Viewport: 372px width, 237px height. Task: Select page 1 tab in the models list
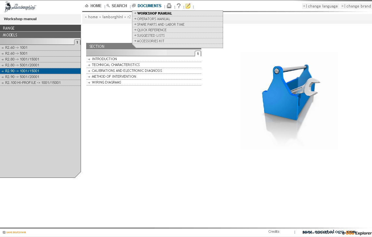[77, 42]
